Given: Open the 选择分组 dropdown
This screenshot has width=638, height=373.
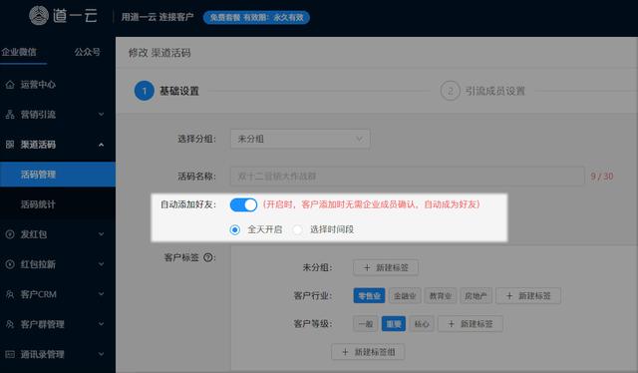Looking at the screenshot, I should [x=300, y=139].
